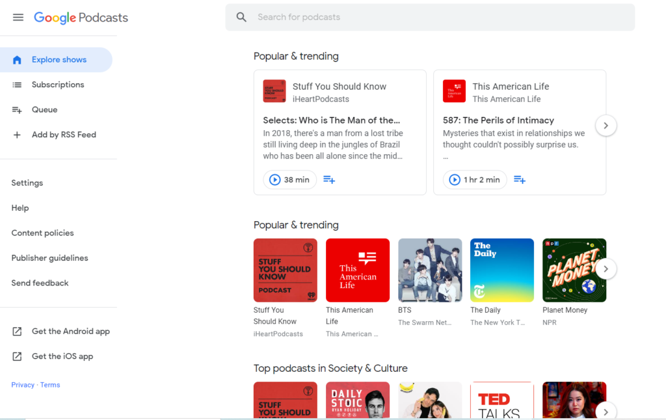Open the Terms link
Screen dimensions: 666x420
pyautogui.click(x=50, y=385)
